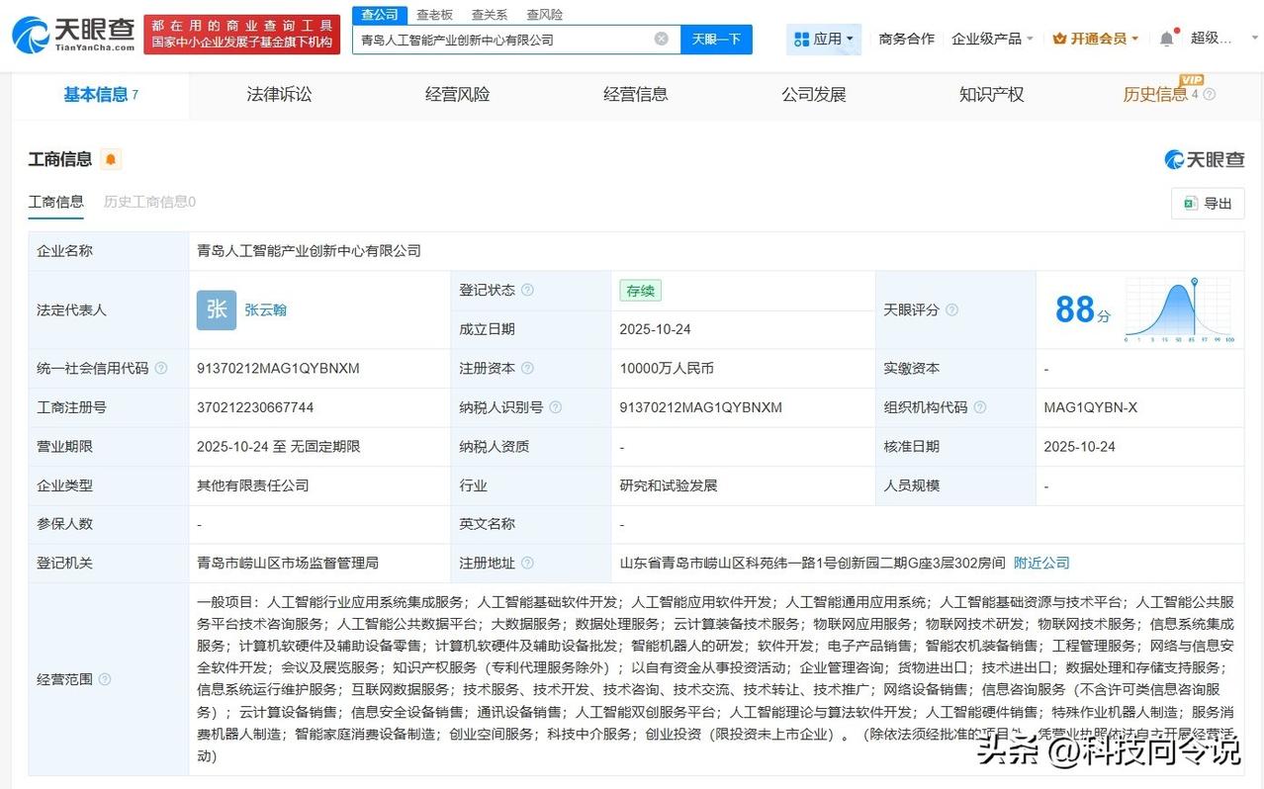Click help icon next to 统一社会信用代码
The width and height of the screenshot is (1264, 789).
pyautogui.click(x=161, y=368)
